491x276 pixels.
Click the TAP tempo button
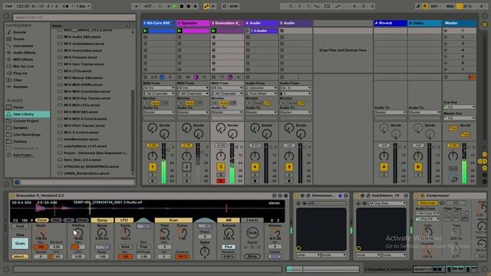8,6
